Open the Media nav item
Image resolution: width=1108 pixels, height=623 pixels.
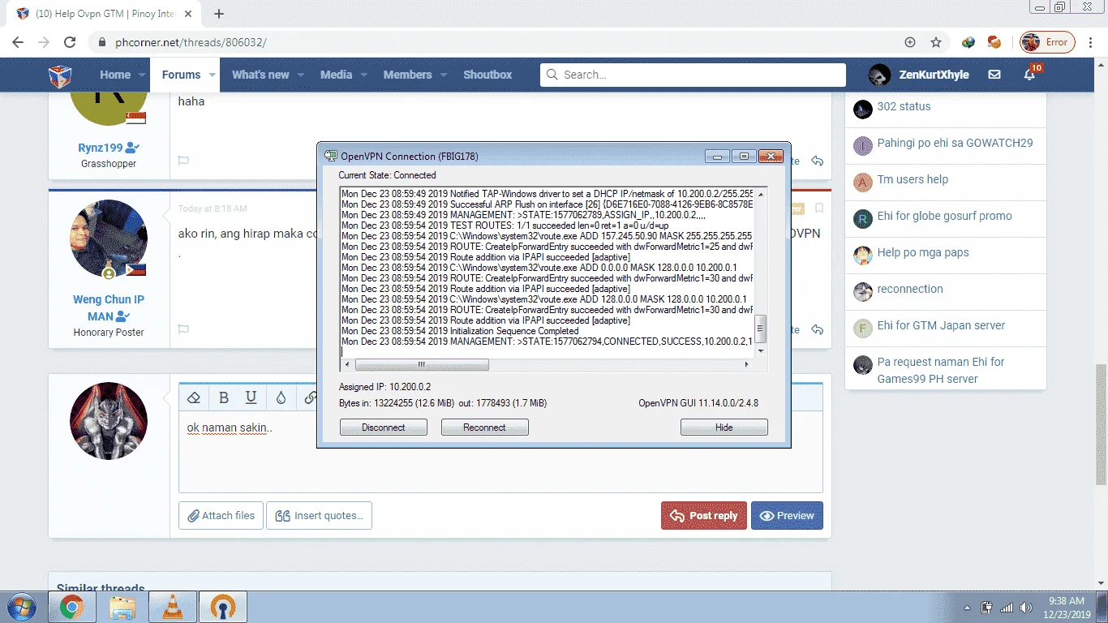click(x=336, y=75)
